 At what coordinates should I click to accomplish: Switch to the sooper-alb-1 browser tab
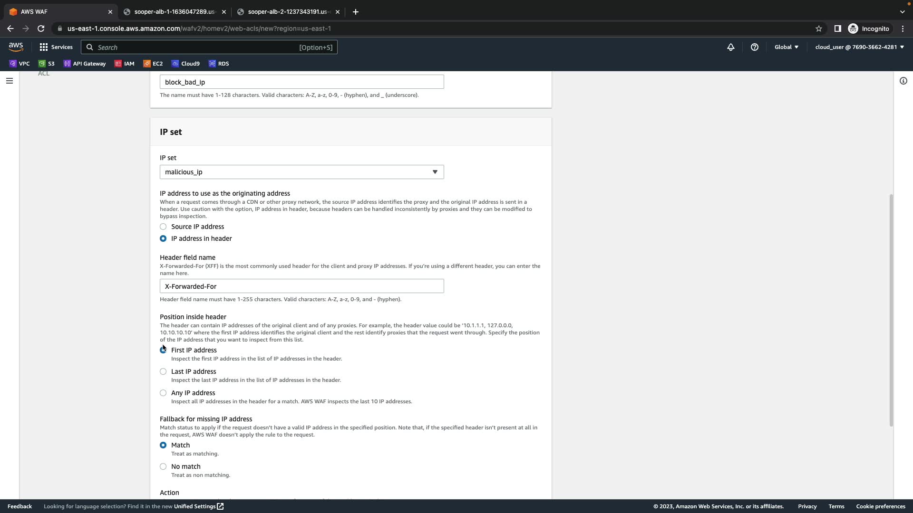[175, 12]
